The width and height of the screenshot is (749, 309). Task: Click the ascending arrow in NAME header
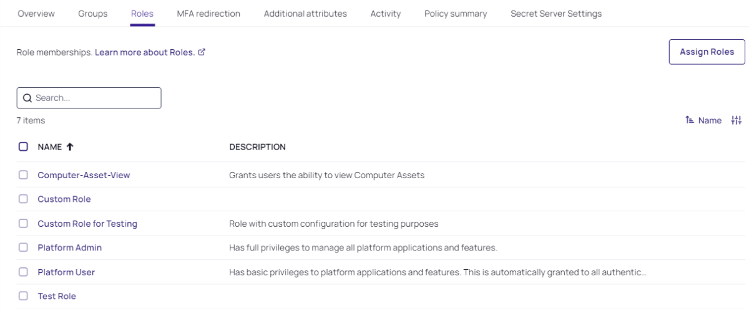(70, 147)
